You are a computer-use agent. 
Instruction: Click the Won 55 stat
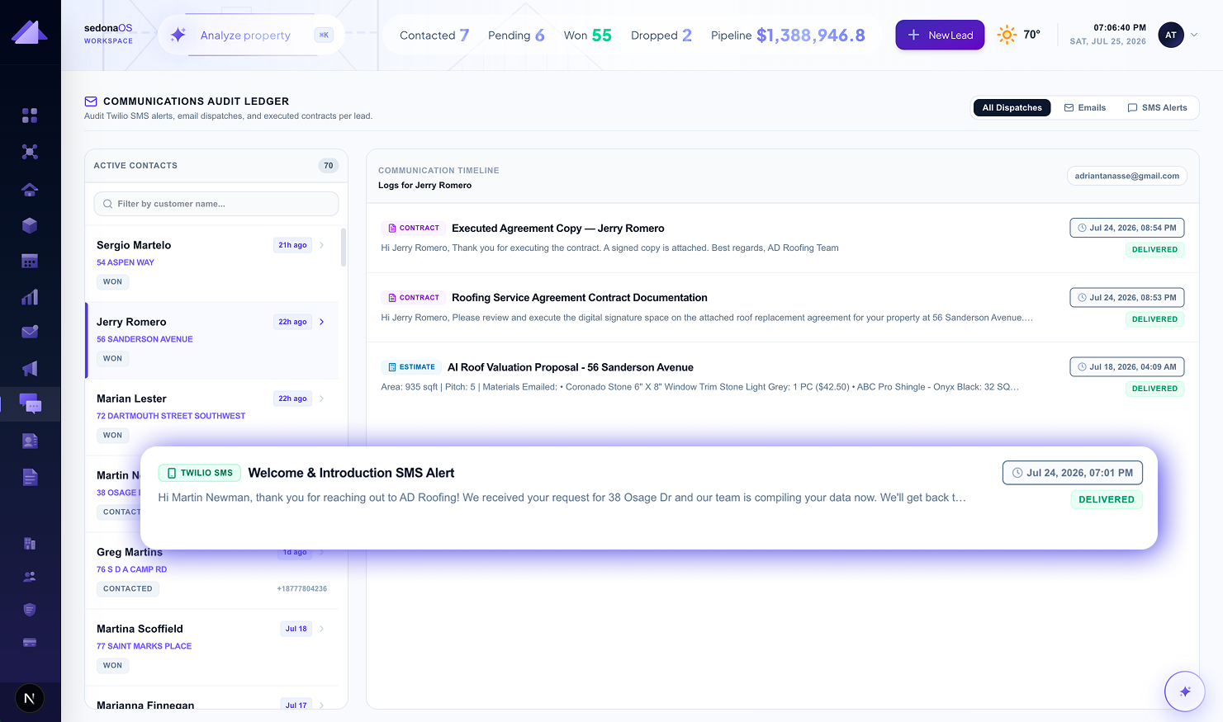click(x=588, y=35)
